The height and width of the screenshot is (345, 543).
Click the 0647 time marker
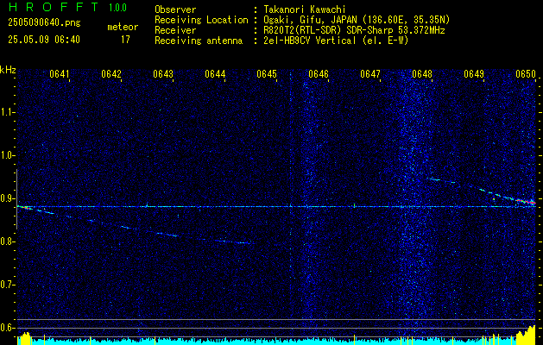coord(370,74)
